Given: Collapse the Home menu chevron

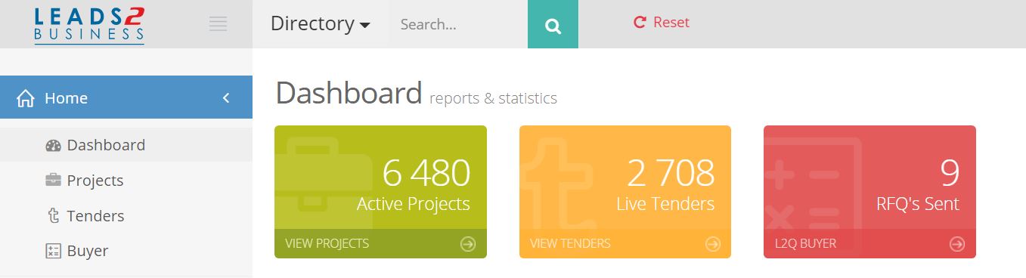Looking at the screenshot, I should 225,98.
